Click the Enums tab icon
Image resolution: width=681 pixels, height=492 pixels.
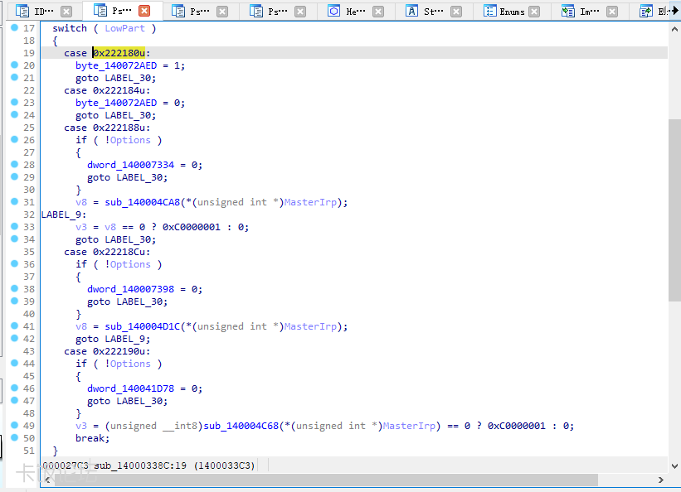pos(489,12)
